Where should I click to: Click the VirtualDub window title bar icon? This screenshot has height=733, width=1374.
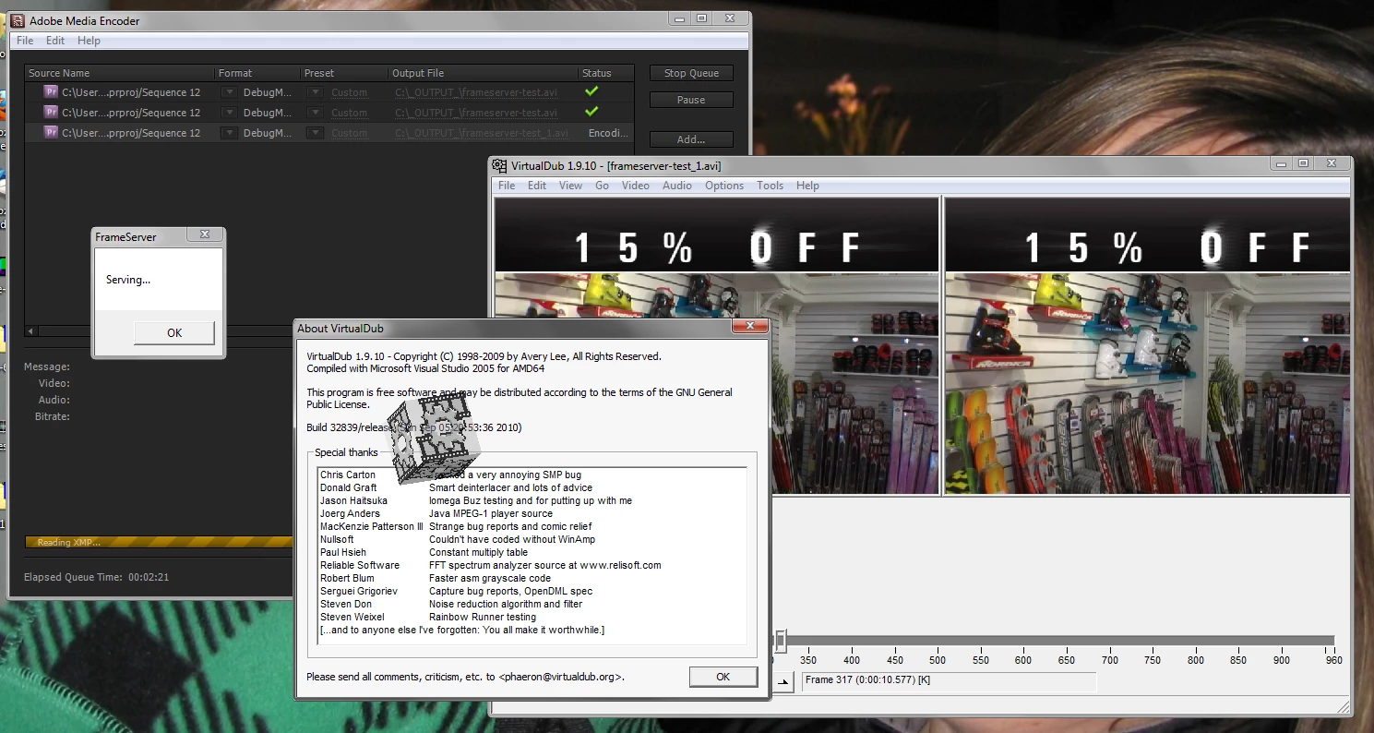point(500,166)
